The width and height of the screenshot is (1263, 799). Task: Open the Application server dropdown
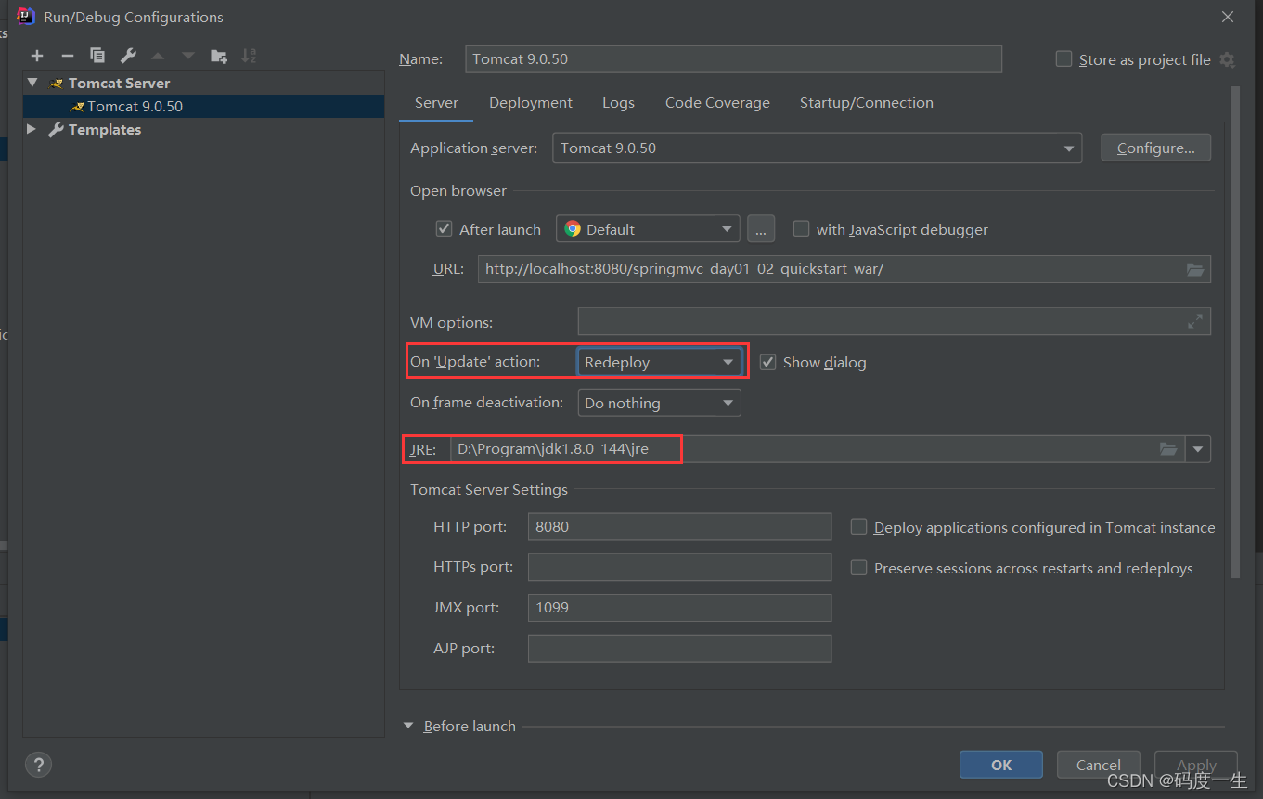(x=817, y=148)
